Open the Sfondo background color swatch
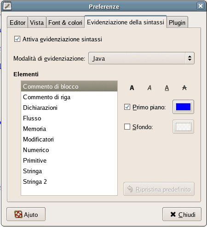207x227 pixels. coord(183,127)
